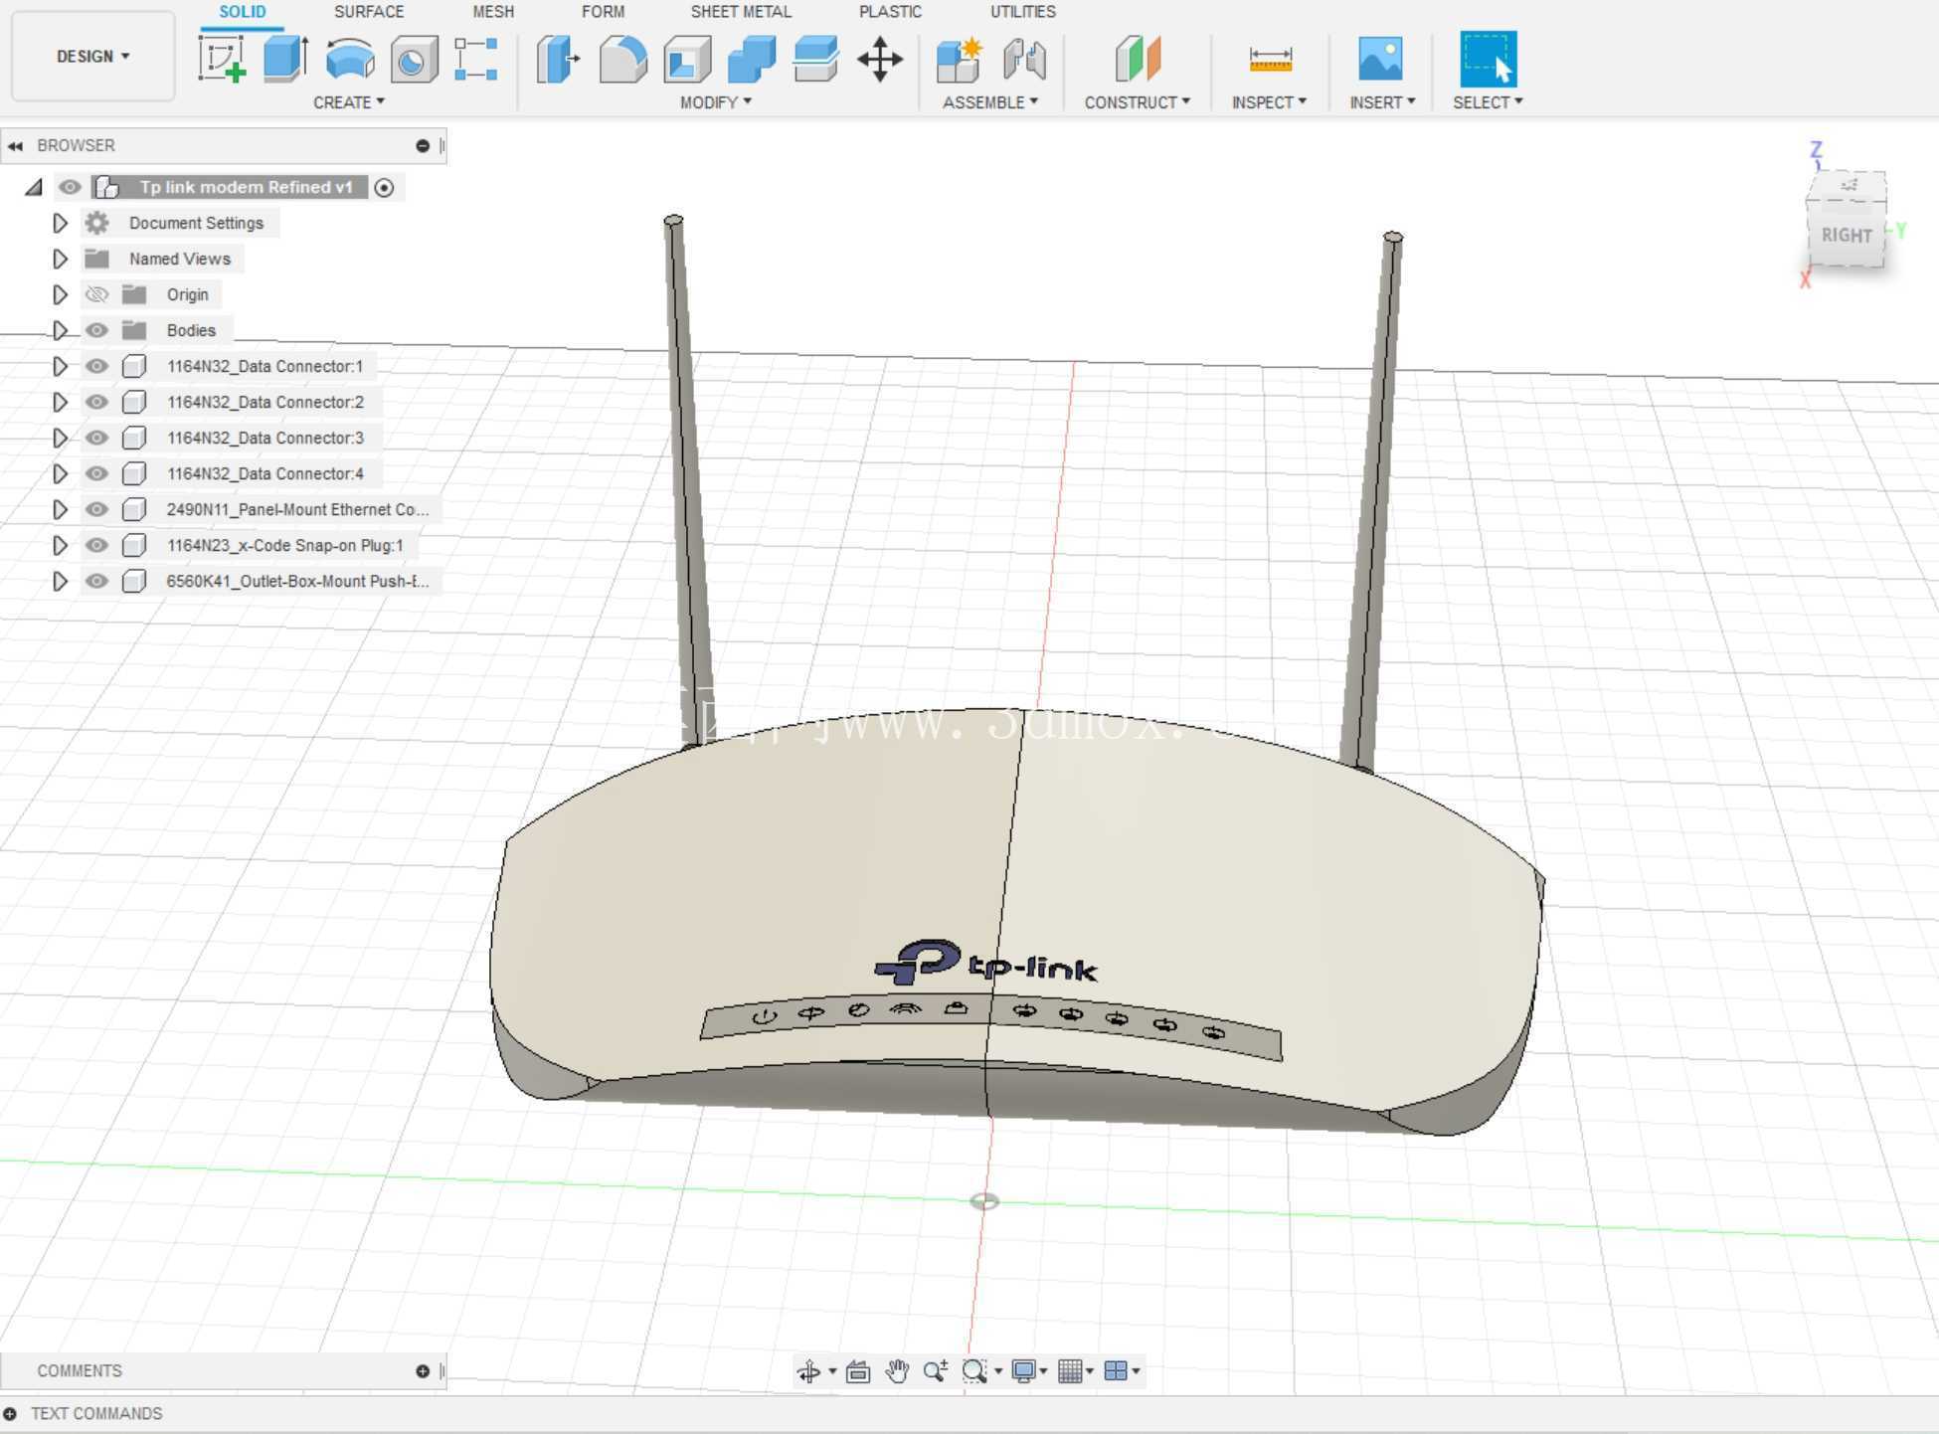The image size is (1939, 1434).
Task: Expand the Bodies folder node
Action: point(60,330)
